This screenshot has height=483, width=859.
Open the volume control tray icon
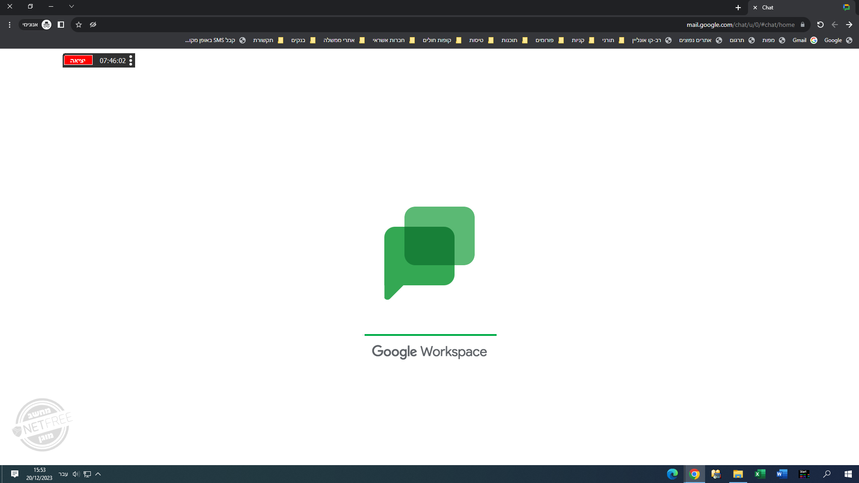click(76, 474)
